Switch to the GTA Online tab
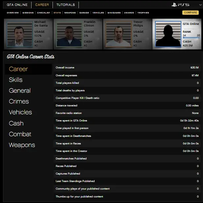Viewport: 203px width, 203px height. (17, 5)
